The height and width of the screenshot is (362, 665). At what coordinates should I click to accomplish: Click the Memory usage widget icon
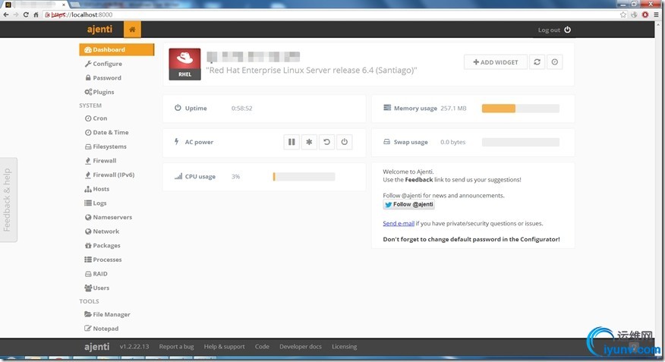coord(387,108)
